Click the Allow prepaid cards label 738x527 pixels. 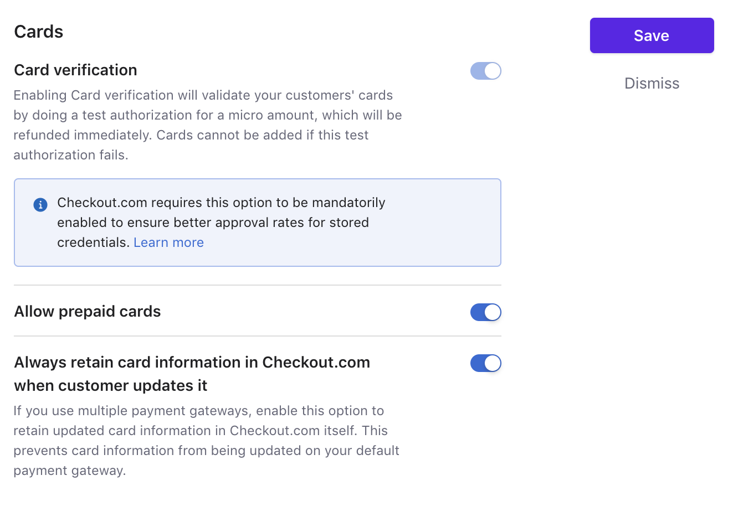pos(88,312)
